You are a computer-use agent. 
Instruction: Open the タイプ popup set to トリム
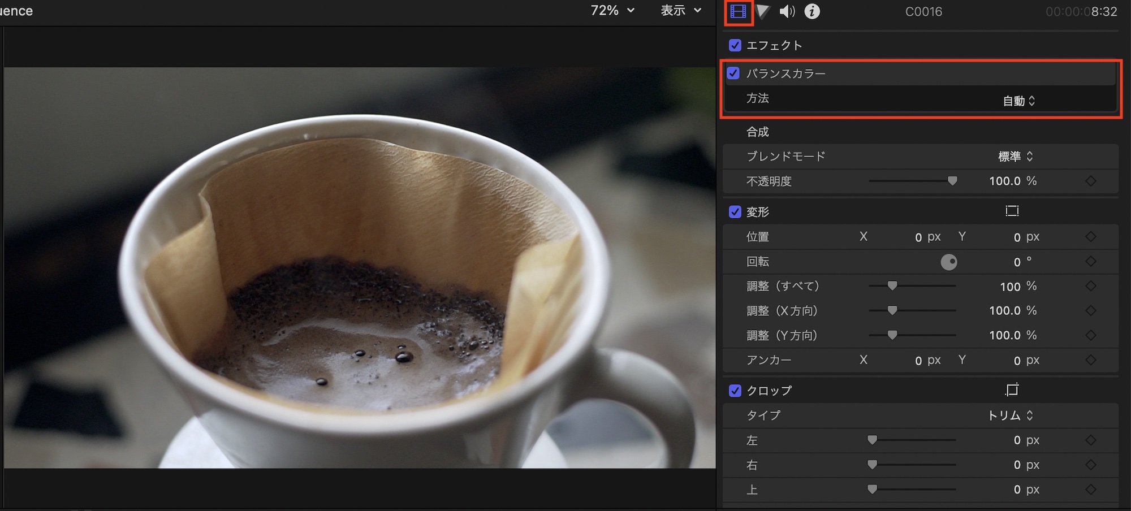(x=1010, y=415)
